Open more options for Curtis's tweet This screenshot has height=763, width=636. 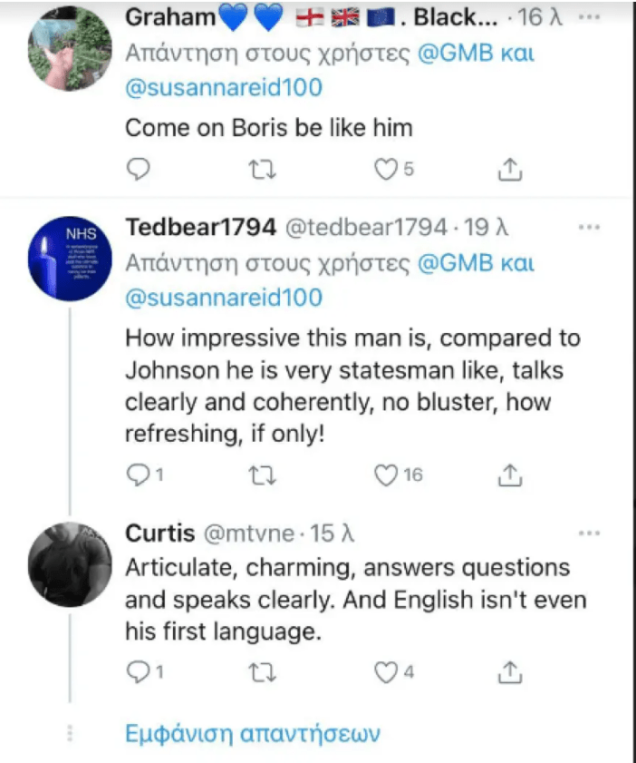pos(589,533)
